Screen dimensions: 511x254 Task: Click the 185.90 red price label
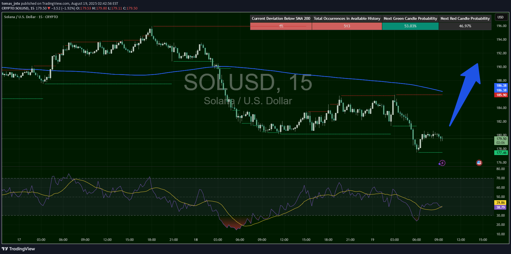pyautogui.click(x=501, y=95)
